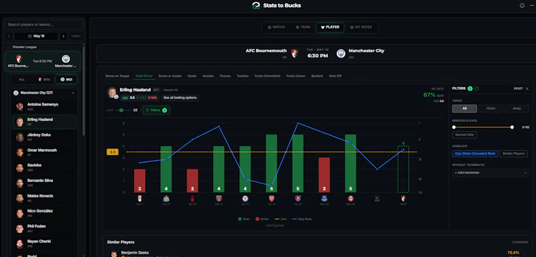Open the Goals stat tab
The height and width of the screenshot is (257, 536).
click(x=192, y=76)
